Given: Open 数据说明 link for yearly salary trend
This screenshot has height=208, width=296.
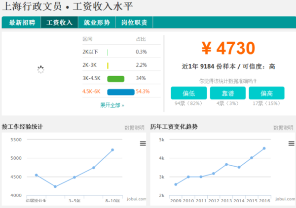Looking at the screenshot, I should 283,128.
